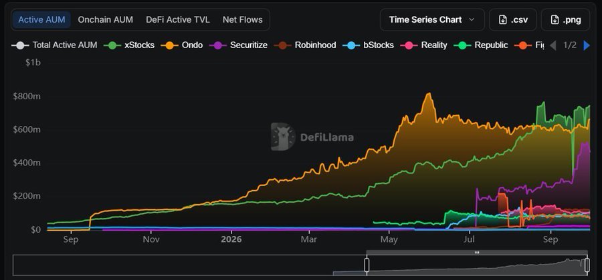Go to the next legend page arrow
The width and height of the screenshot is (602, 280).
[x=586, y=45]
